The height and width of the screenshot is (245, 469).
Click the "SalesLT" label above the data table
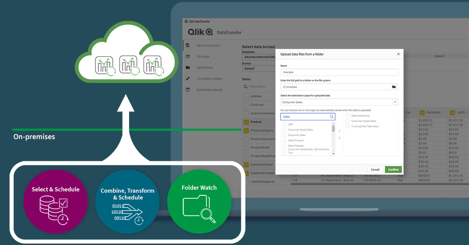pyautogui.click(x=440, y=56)
